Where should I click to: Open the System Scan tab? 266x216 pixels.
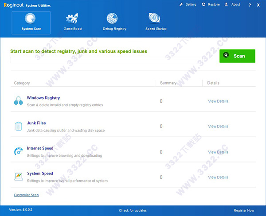(x=31, y=23)
